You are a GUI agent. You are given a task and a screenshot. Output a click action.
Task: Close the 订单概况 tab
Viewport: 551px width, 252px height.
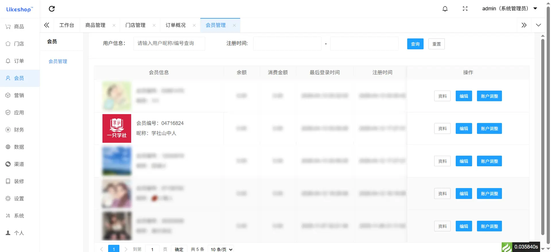[194, 25]
